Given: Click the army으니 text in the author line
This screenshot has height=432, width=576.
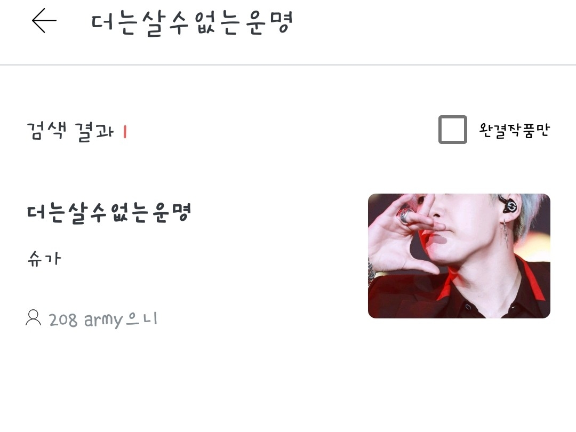Looking at the screenshot, I should click(121, 319).
